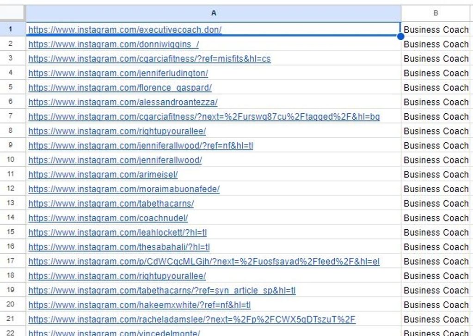Open rightupyourallee link in row 8
473x336 pixels.
pyautogui.click(x=117, y=131)
